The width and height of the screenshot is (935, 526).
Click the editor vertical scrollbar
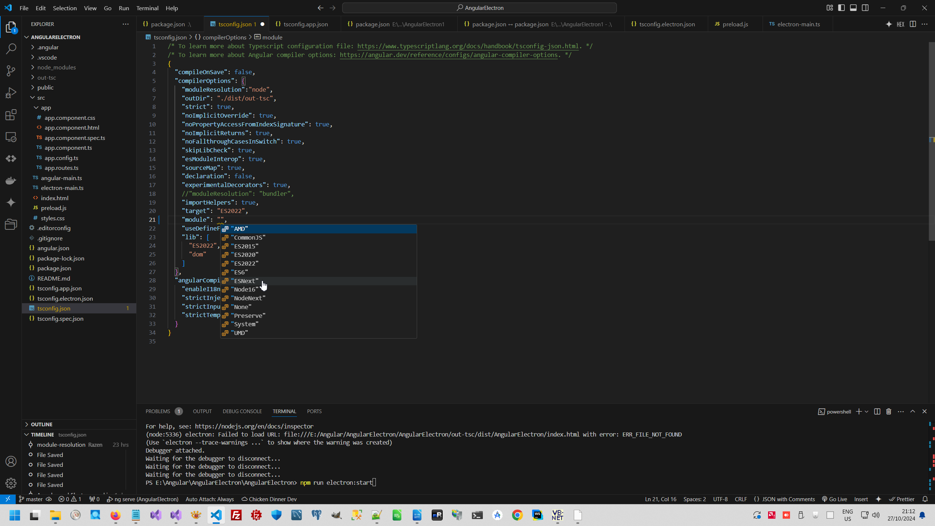(x=931, y=146)
